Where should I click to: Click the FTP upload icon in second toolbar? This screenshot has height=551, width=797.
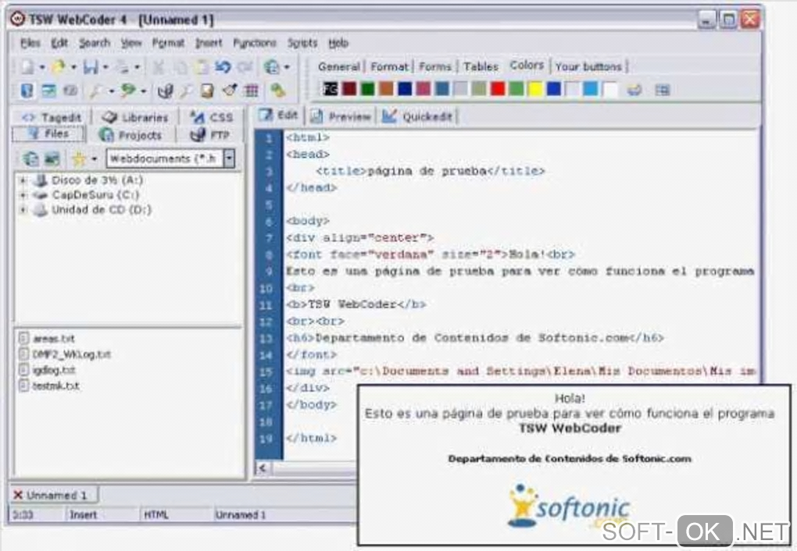[x=165, y=91]
